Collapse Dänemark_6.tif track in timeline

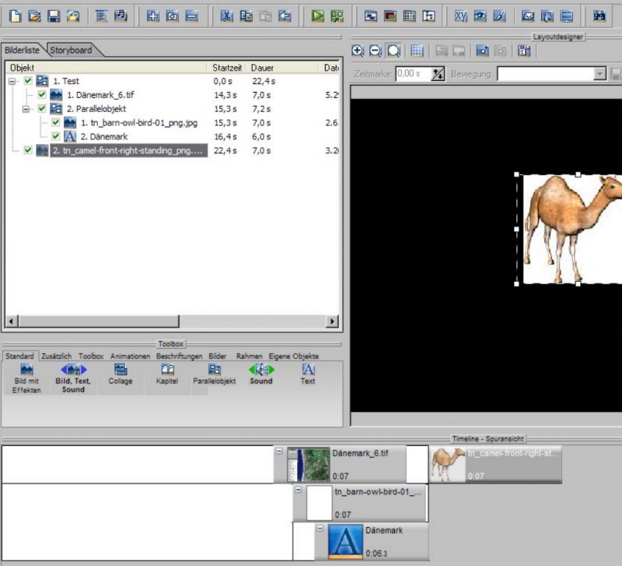(279, 451)
